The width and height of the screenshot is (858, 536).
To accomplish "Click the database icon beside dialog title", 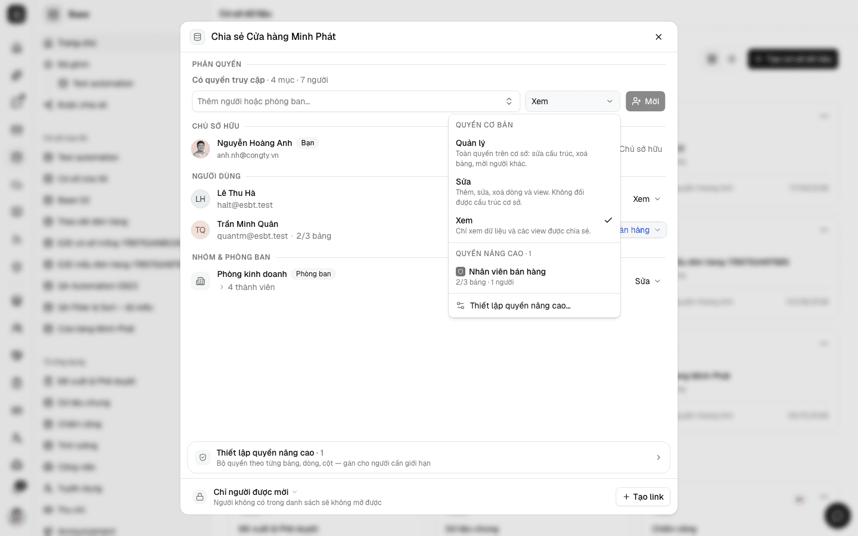I will (198, 37).
